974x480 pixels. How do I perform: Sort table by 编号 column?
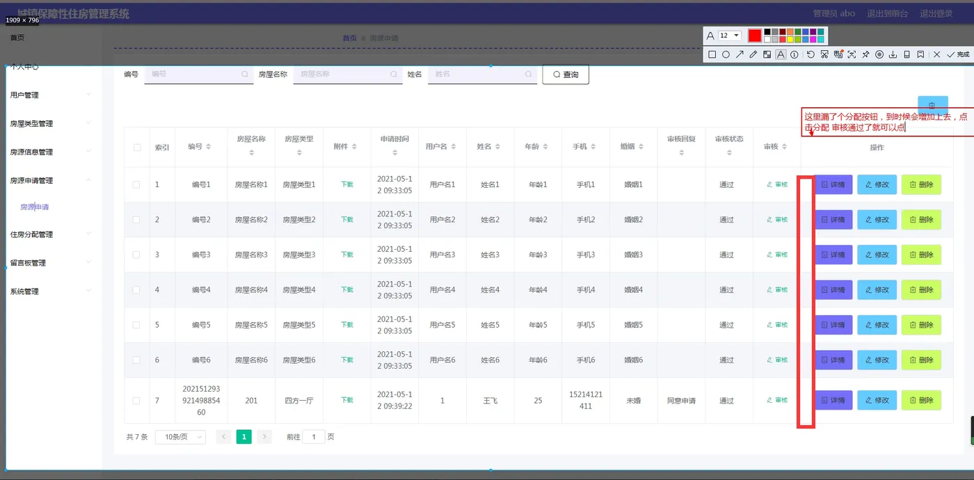click(x=209, y=147)
